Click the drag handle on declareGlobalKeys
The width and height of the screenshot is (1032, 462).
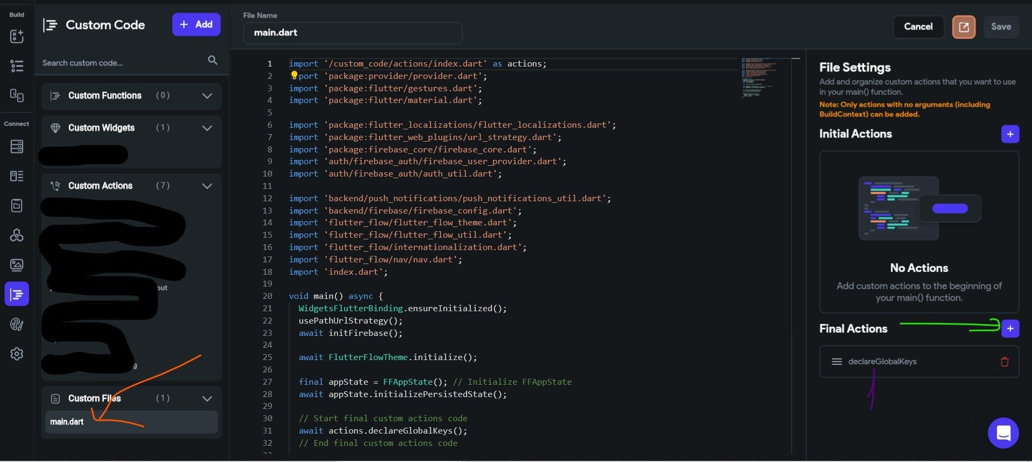coord(836,362)
